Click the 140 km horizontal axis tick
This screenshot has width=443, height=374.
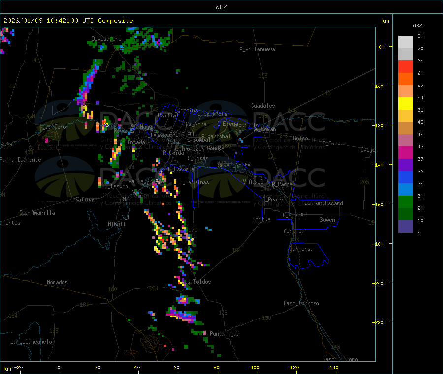[334, 367]
